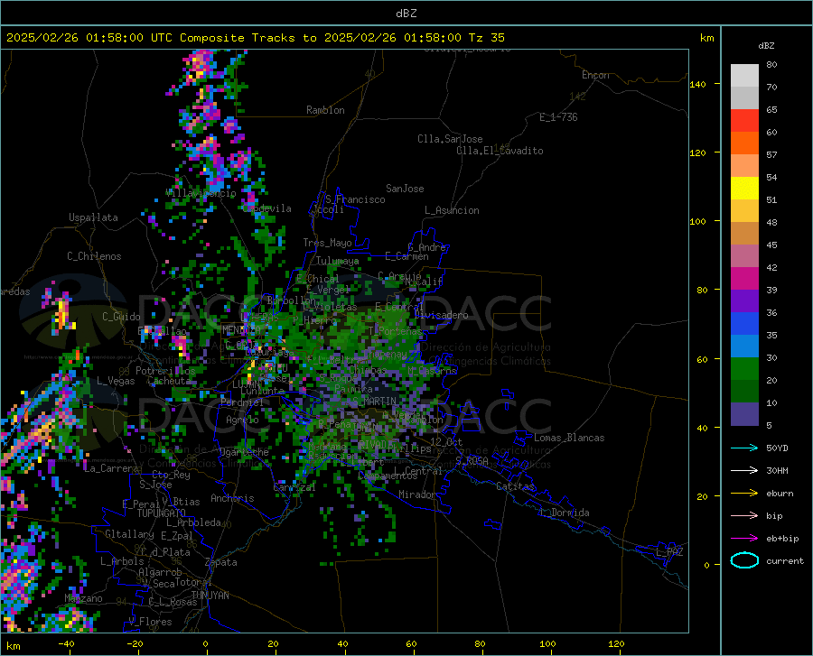This screenshot has width=813, height=656.
Task: Select the light gray 70 dBZ swatch
Action: 744,76
